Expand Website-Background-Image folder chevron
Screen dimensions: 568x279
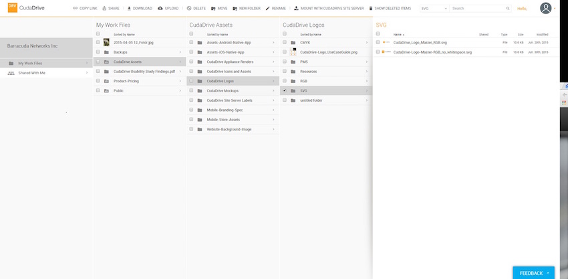[x=273, y=129]
